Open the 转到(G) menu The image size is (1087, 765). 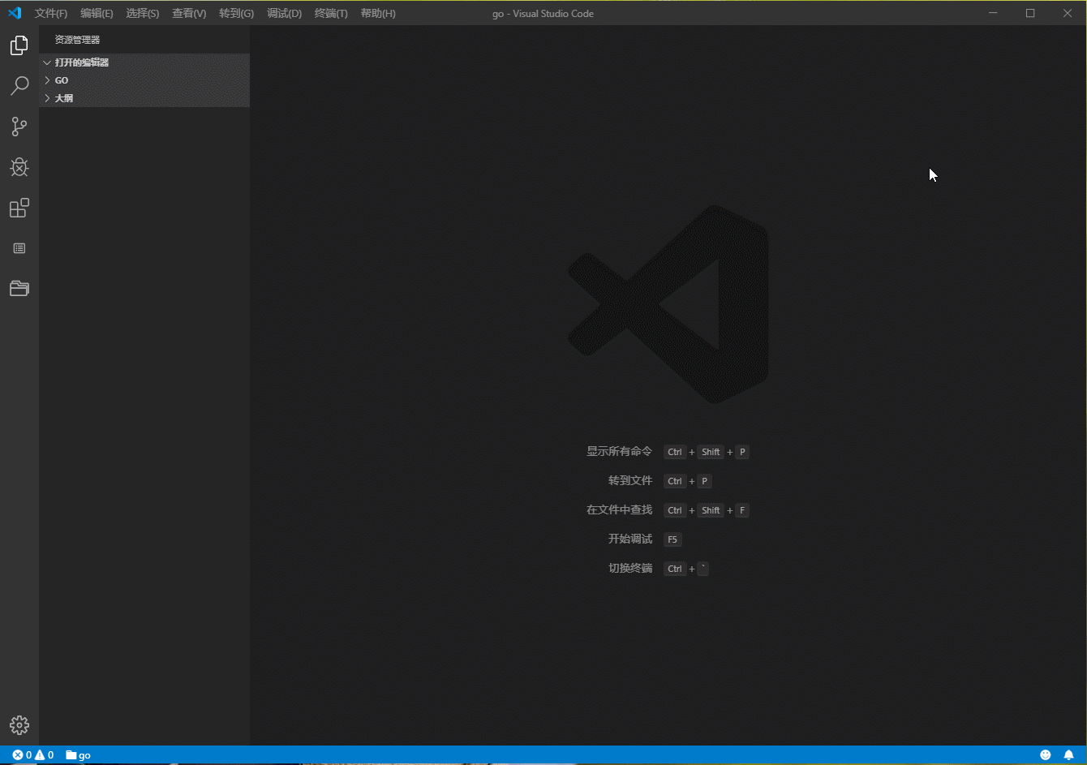pos(236,14)
